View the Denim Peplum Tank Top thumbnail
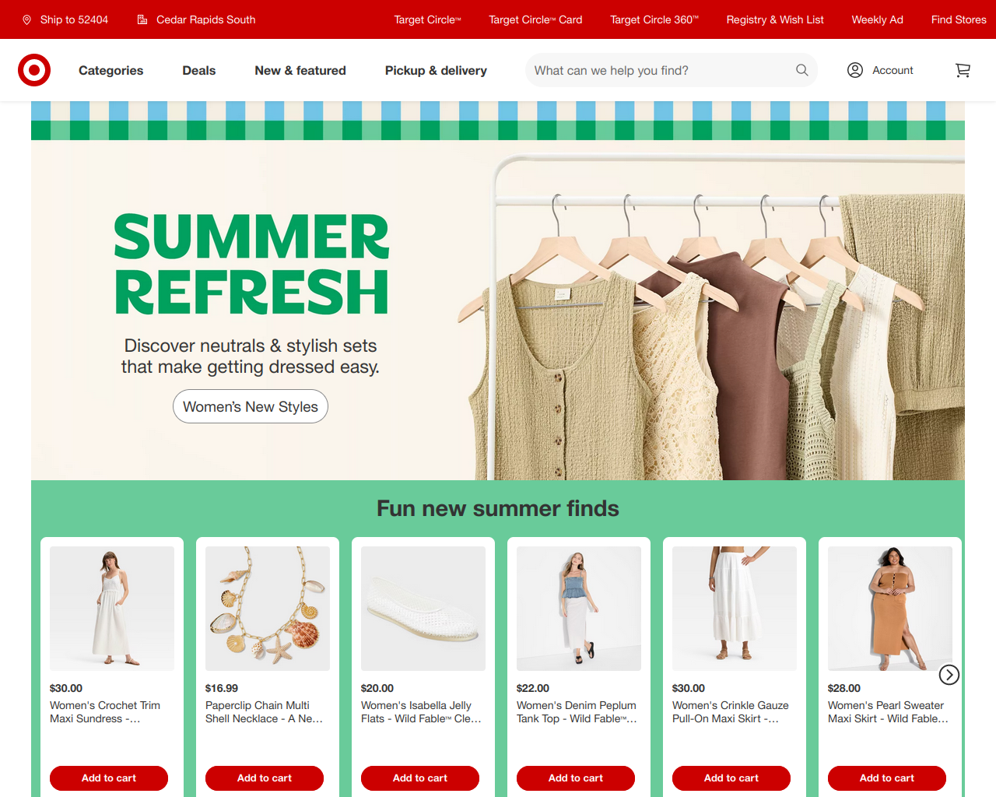Image resolution: width=996 pixels, height=797 pixels. point(579,609)
